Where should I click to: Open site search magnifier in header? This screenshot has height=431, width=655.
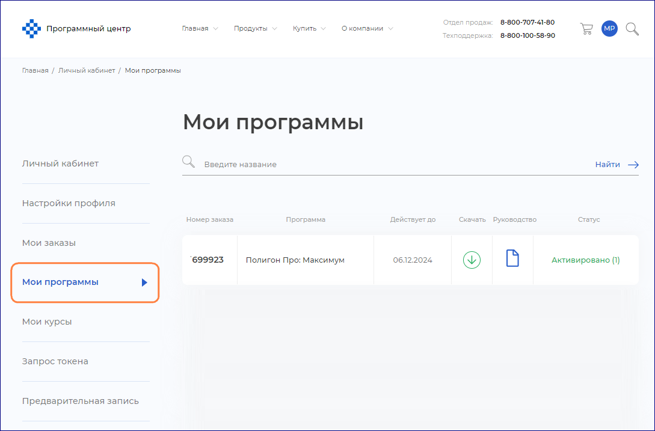pos(632,29)
